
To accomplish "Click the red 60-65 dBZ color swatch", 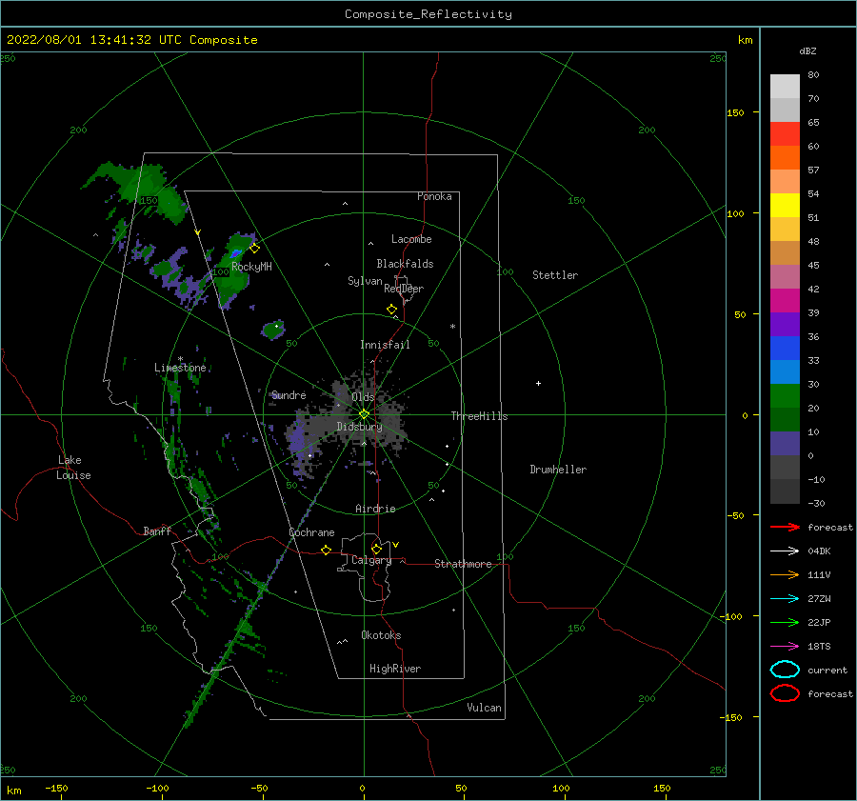I will [785, 134].
